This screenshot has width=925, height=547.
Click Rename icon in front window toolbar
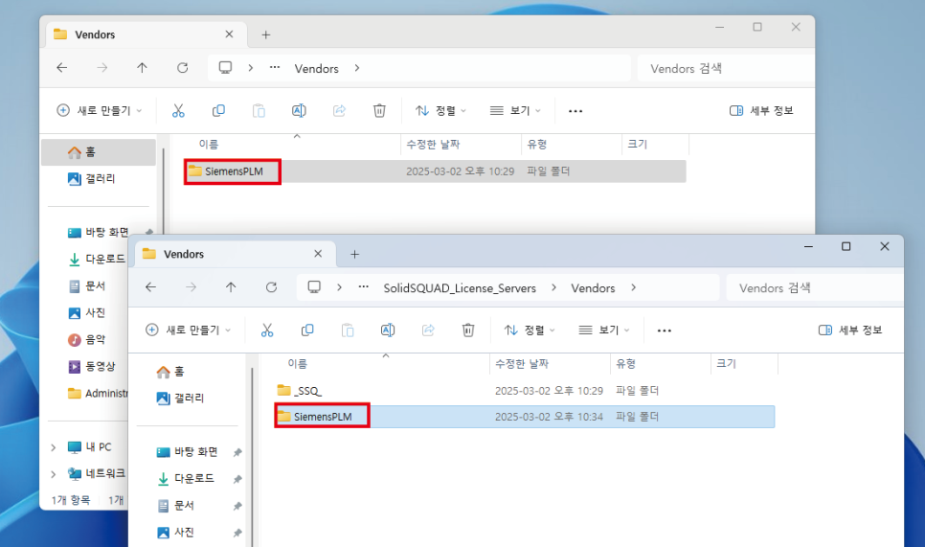point(388,330)
